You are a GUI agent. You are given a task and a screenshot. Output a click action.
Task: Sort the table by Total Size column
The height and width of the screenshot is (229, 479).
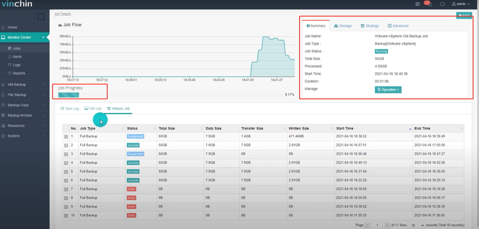(180, 128)
